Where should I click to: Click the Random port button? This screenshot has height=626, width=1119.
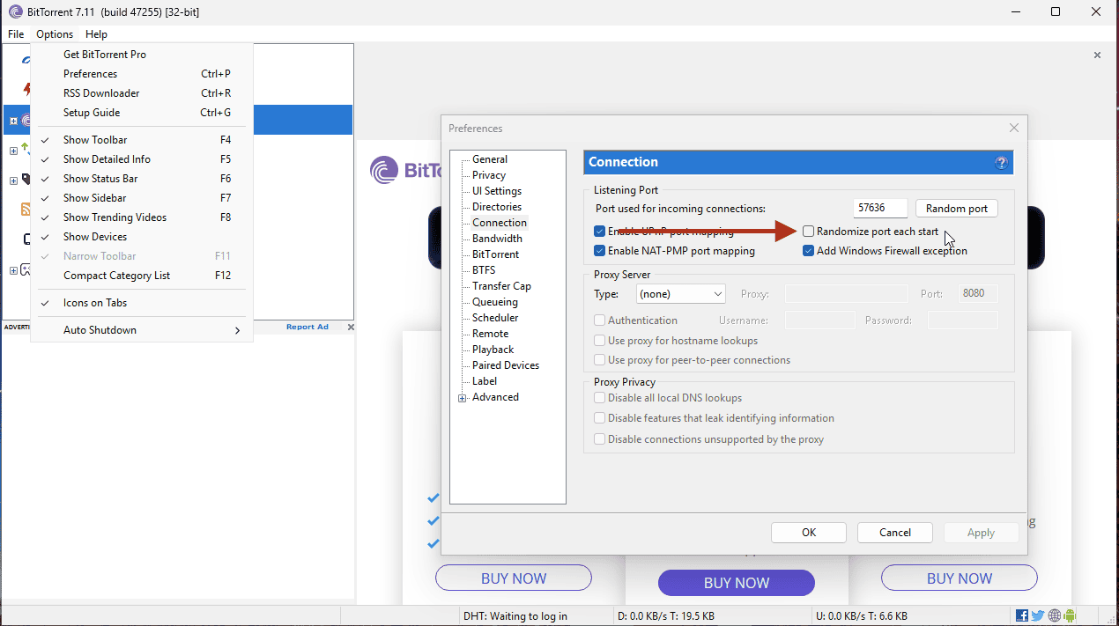click(x=957, y=209)
